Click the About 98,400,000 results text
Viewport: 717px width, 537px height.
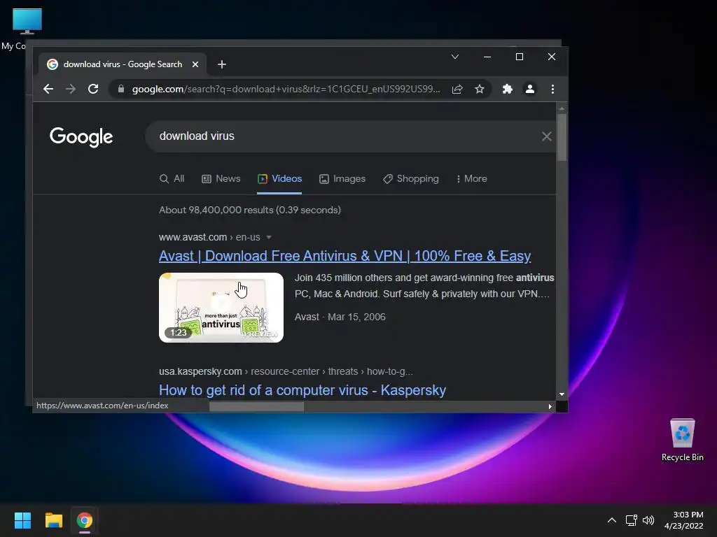click(250, 210)
